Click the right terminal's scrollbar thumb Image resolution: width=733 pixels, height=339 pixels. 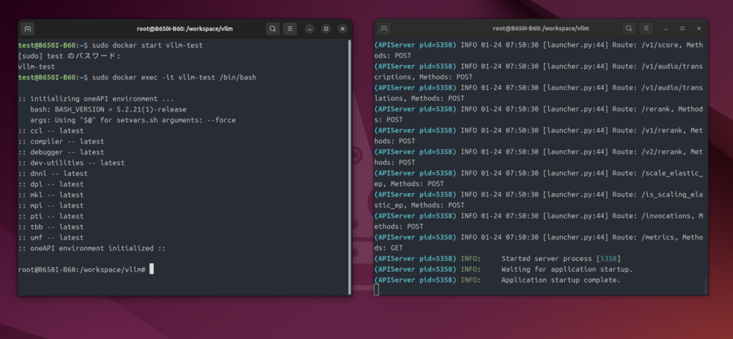pyautogui.click(x=706, y=286)
